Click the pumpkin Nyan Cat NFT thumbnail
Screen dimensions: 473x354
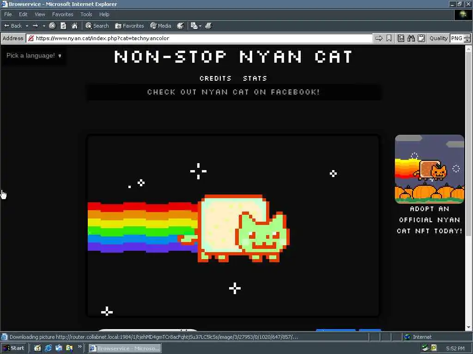tap(430, 169)
